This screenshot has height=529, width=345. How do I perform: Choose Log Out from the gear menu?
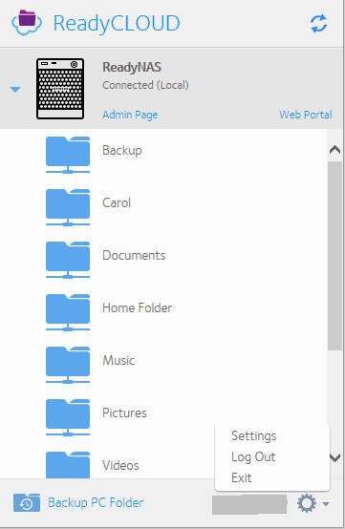point(253,456)
